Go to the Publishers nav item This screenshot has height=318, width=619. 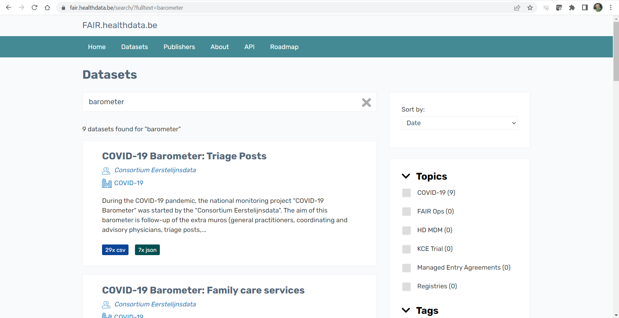179,47
